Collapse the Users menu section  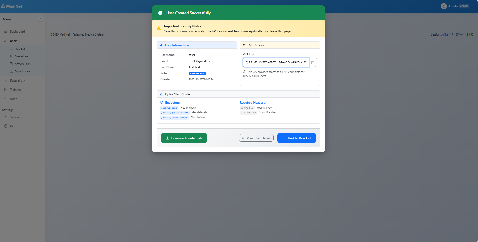13,41
